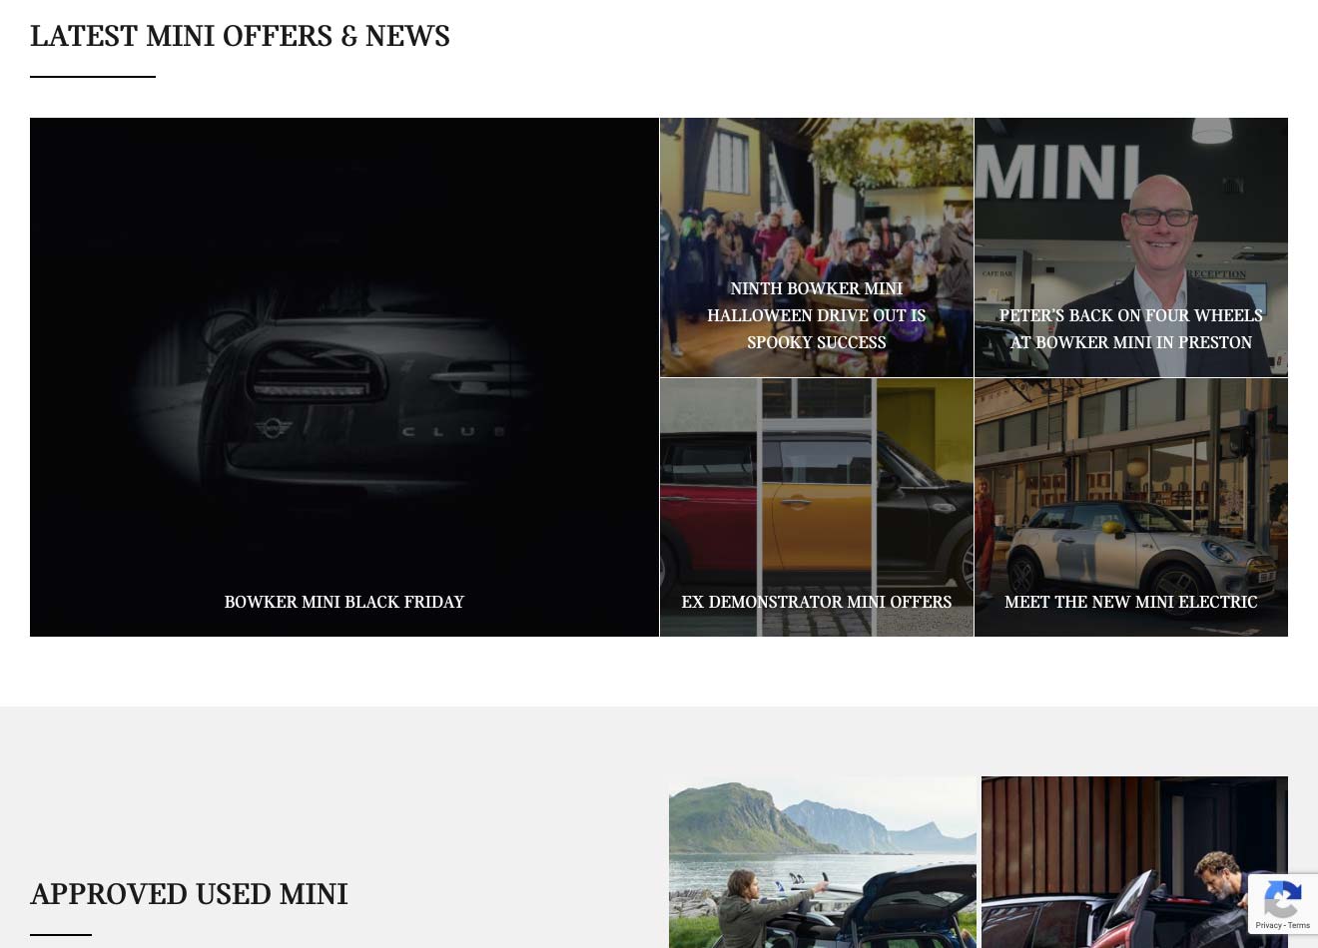View Ex Demonstrator MINI Offers title
The height and width of the screenshot is (948, 1318).
point(816,602)
